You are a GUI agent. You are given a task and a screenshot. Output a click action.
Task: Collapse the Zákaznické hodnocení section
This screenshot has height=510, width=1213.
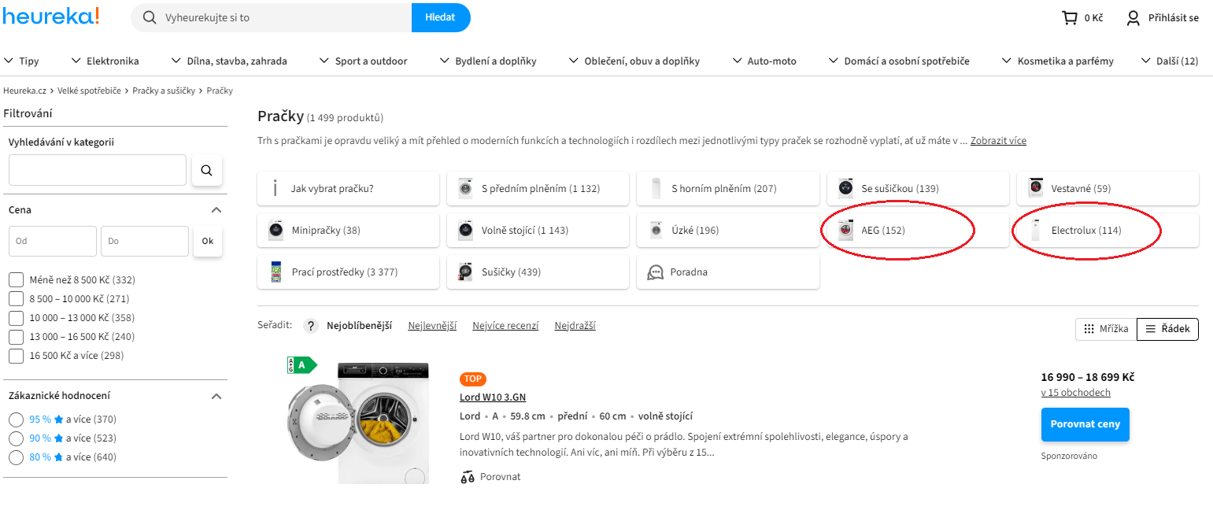[216, 396]
